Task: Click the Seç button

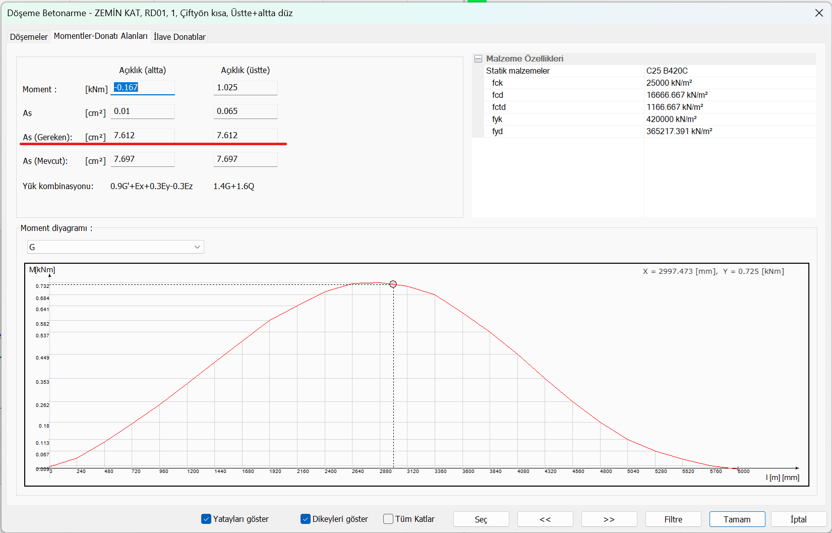Action: click(481, 519)
